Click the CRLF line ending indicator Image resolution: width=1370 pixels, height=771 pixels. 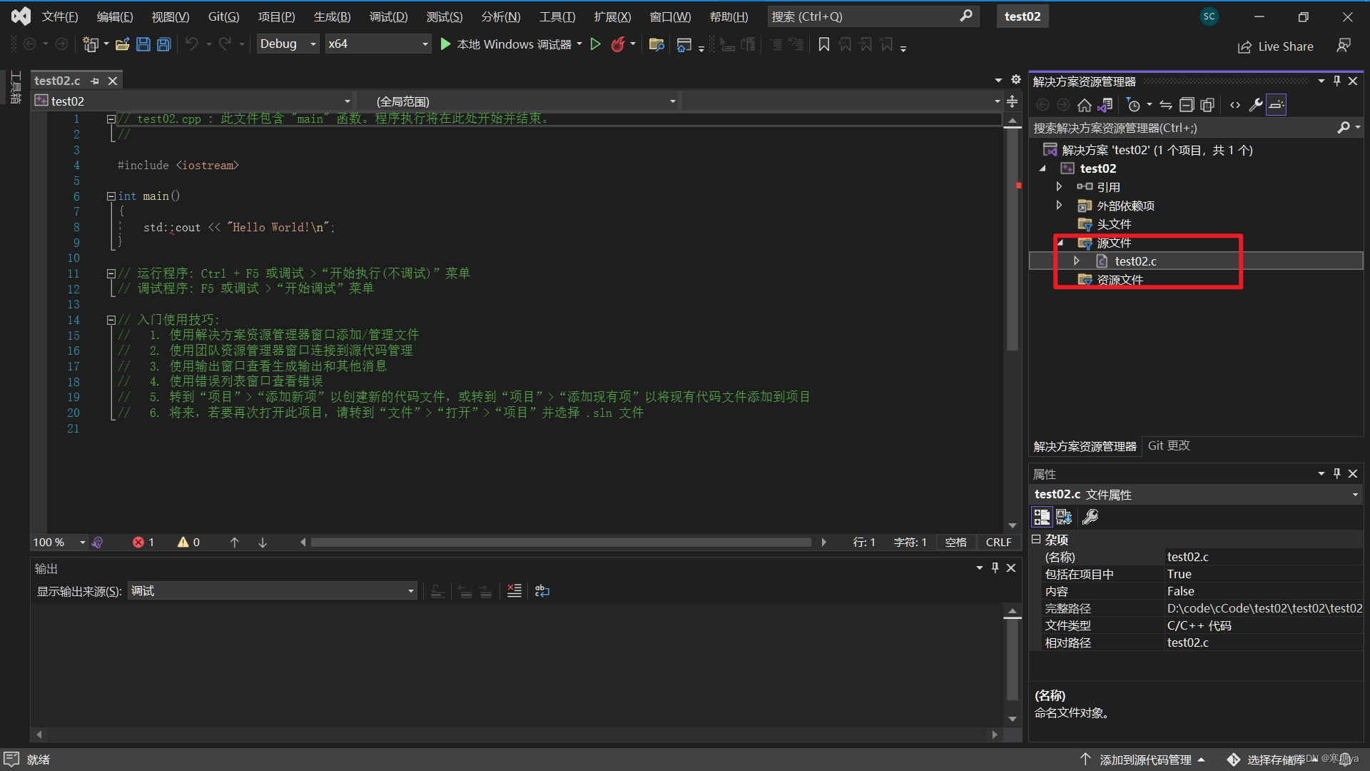click(998, 543)
